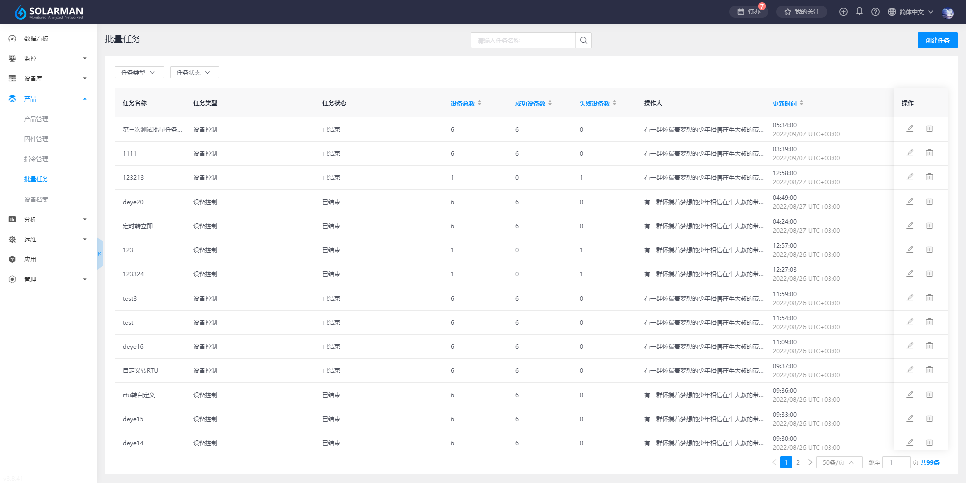Open the 50条/页 page size dropdown
The image size is (966, 483).
839,462
